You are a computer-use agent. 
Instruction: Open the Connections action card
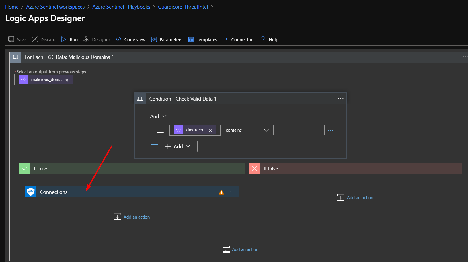point(132,192)
